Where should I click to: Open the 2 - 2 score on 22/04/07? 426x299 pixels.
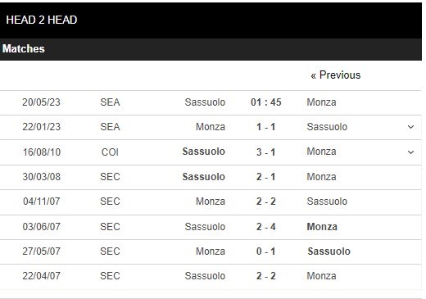(x=265, y=276)
